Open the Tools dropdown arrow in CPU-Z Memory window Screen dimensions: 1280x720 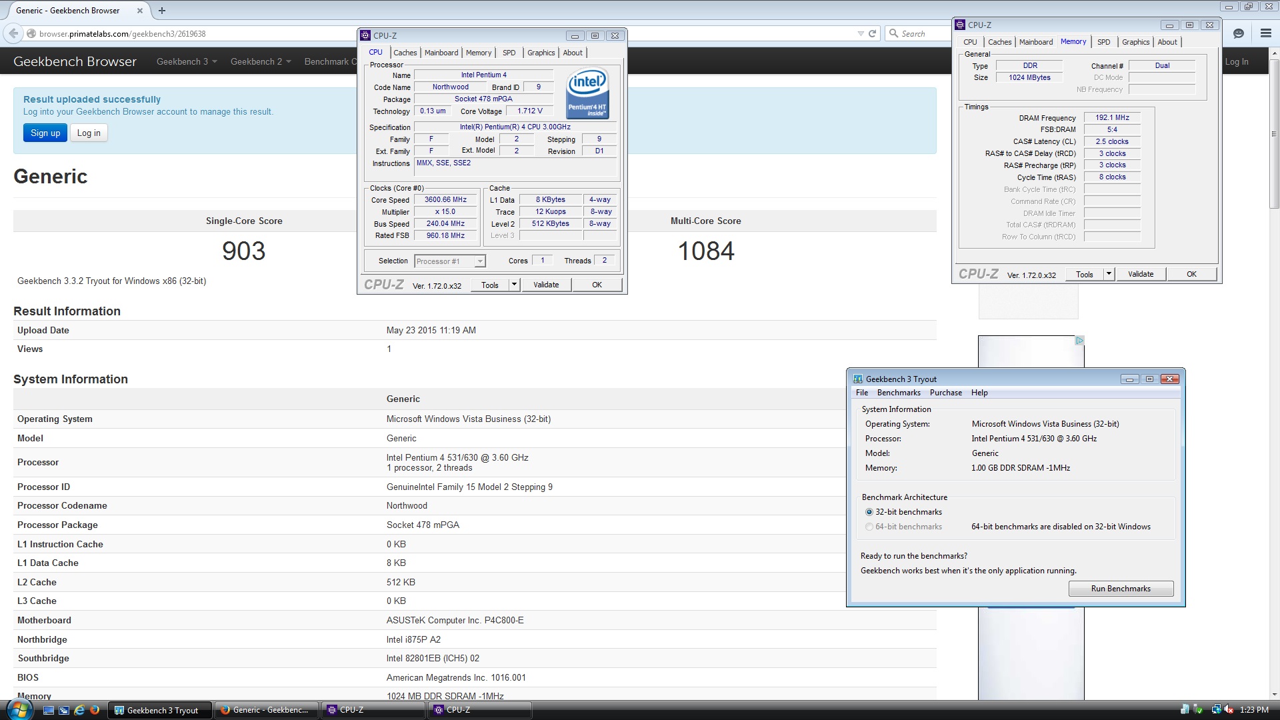point(1109,274)
